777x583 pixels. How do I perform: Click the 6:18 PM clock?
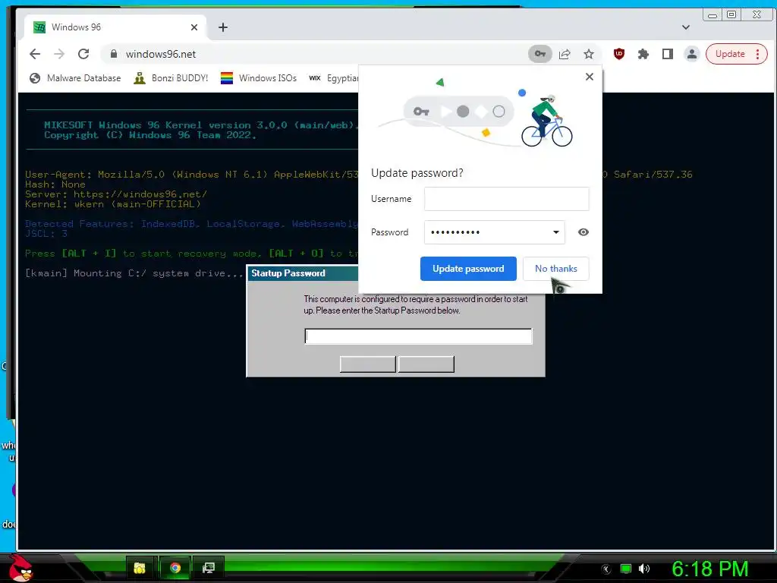coord(710,569)
